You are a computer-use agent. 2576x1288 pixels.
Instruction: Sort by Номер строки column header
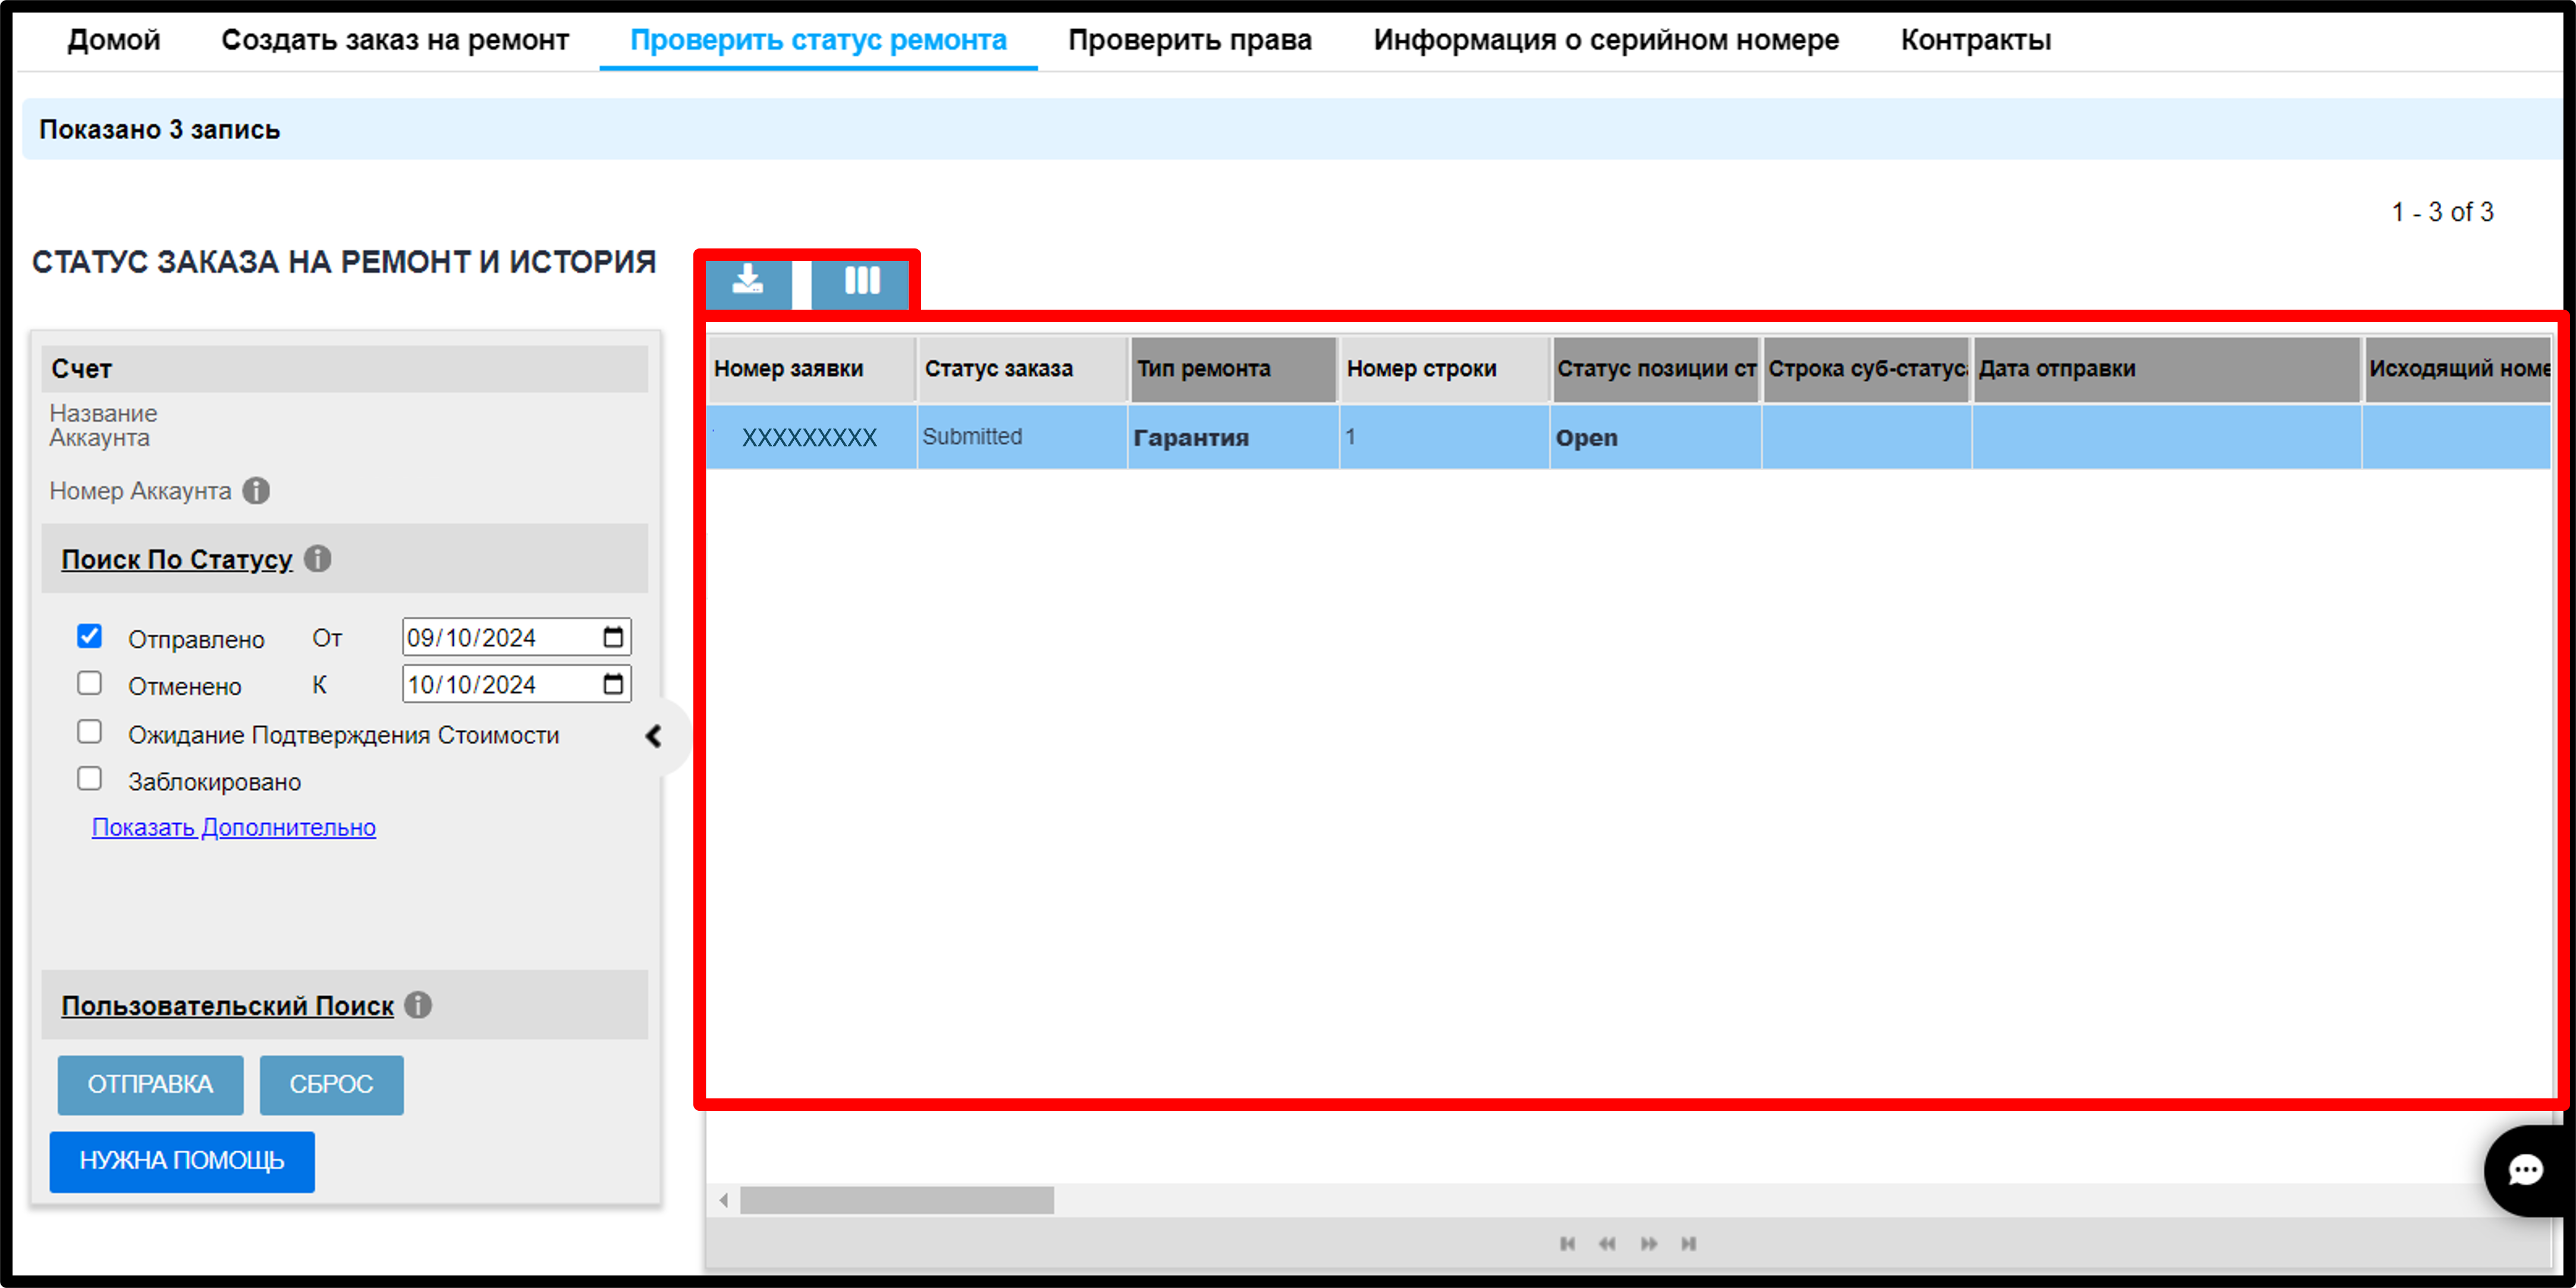click(1444, 369)
